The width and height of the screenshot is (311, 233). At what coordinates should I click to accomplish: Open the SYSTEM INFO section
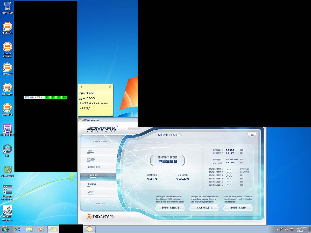(94, 167)
